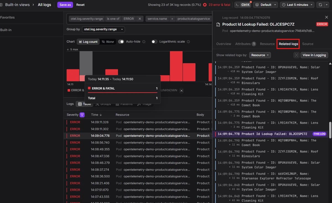
Task: Select related log 66VCHSJNUP Starsense Explorer Refractor Telescope
Action: (271, 176)
